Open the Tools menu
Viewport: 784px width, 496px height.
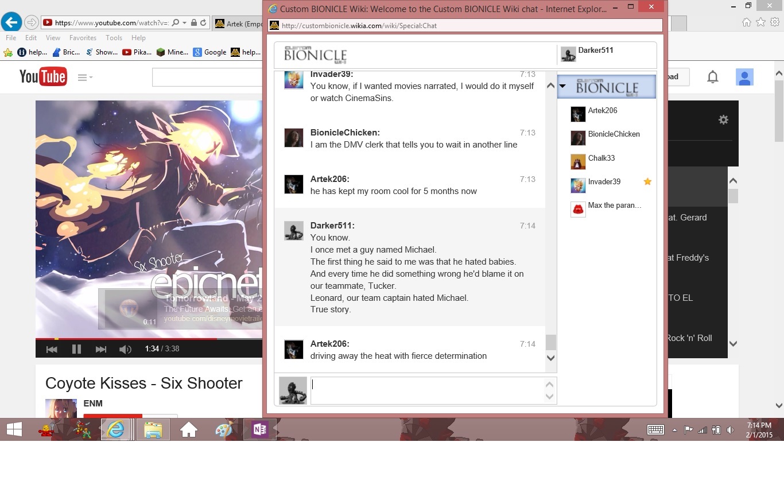pos(114,38)
